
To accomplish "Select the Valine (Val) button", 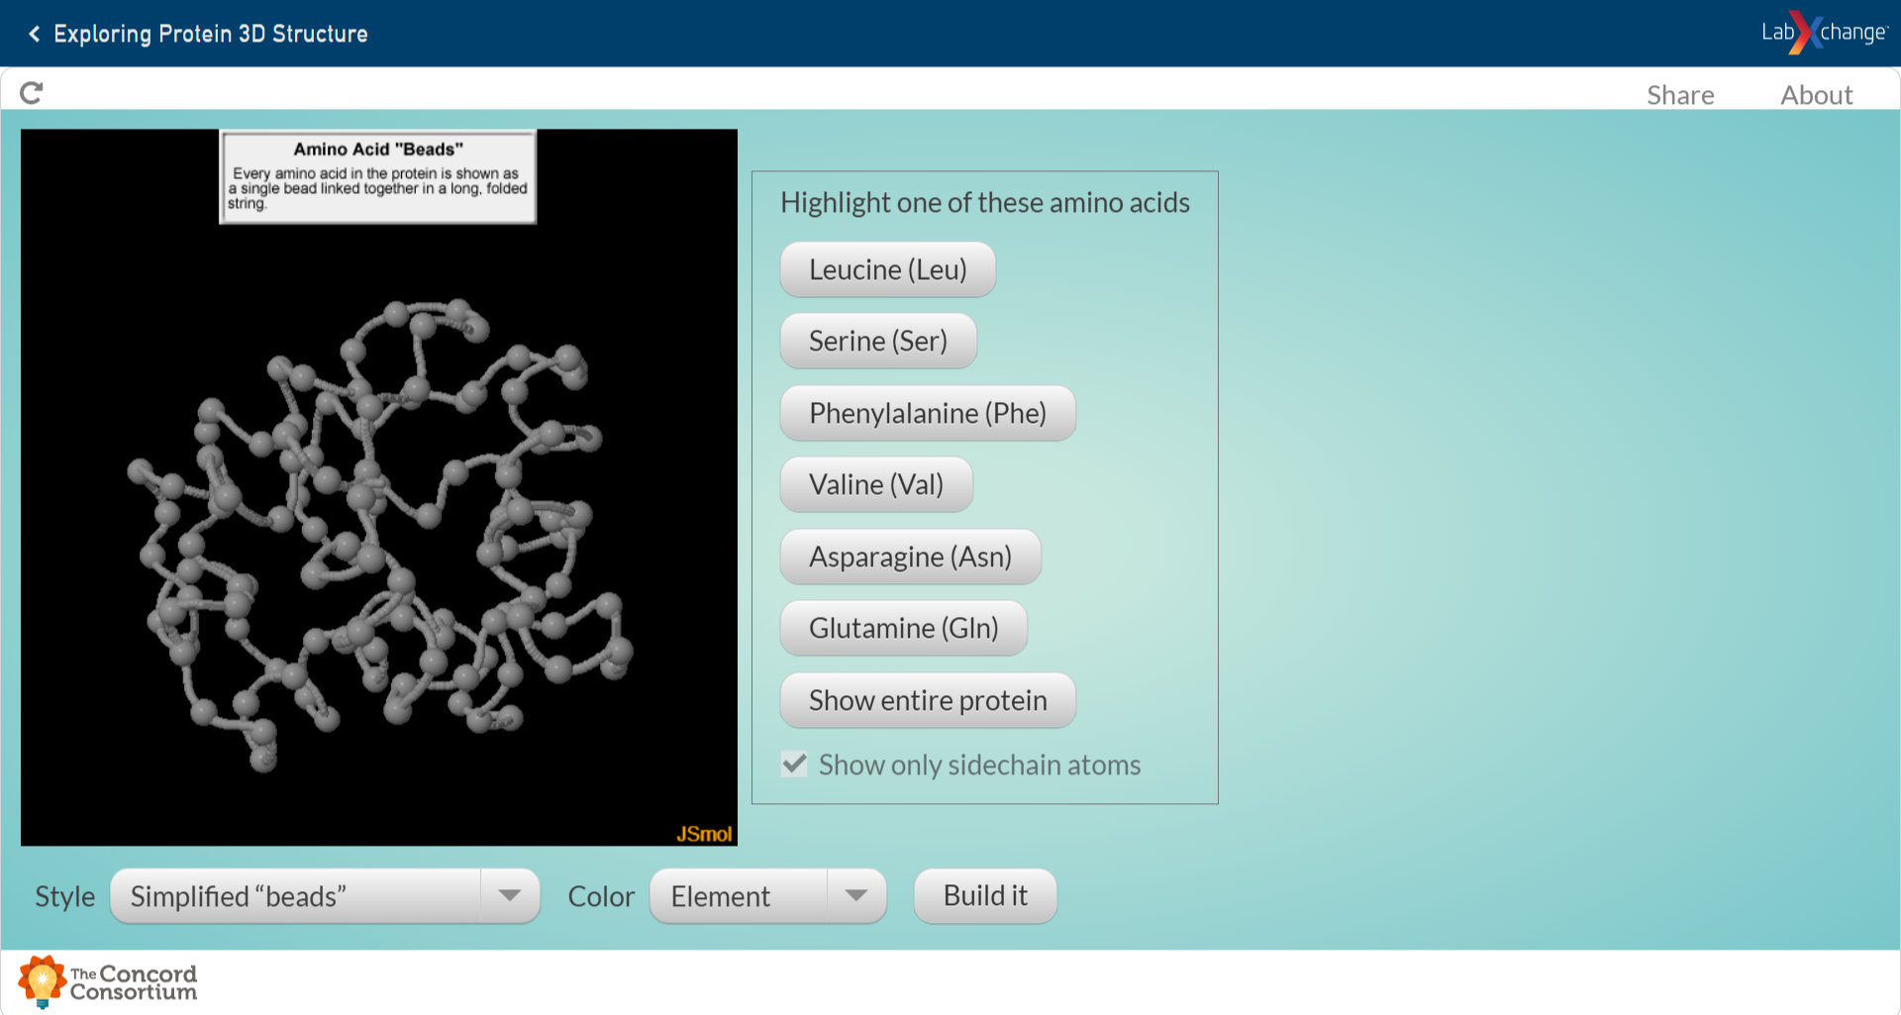I will coord(875,485).
